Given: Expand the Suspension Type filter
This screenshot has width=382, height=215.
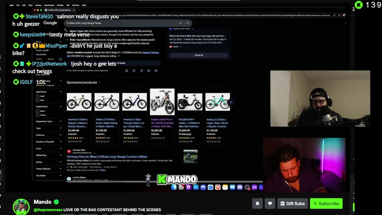Looking at the screenshot, I should (x=61, y=122).
